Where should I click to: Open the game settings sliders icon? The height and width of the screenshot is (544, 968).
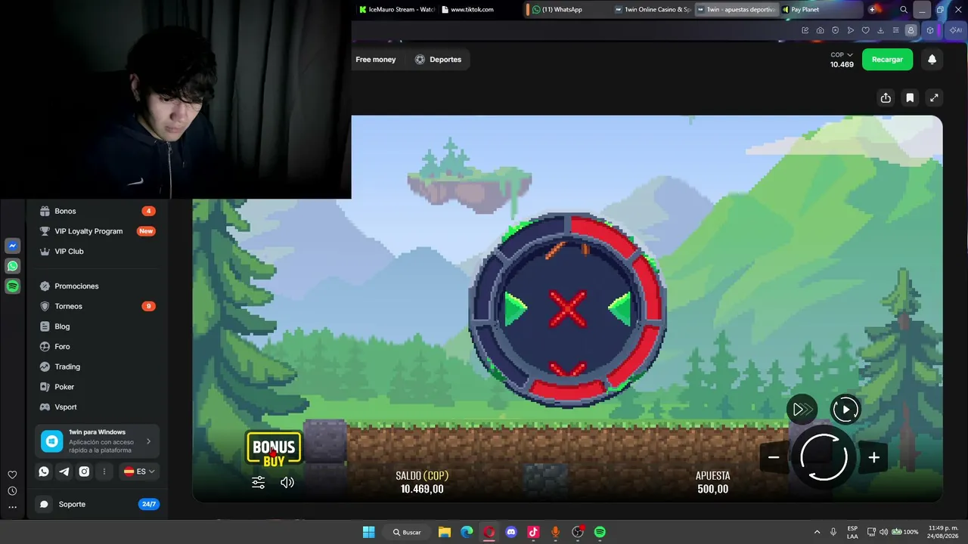pos(259,482)
